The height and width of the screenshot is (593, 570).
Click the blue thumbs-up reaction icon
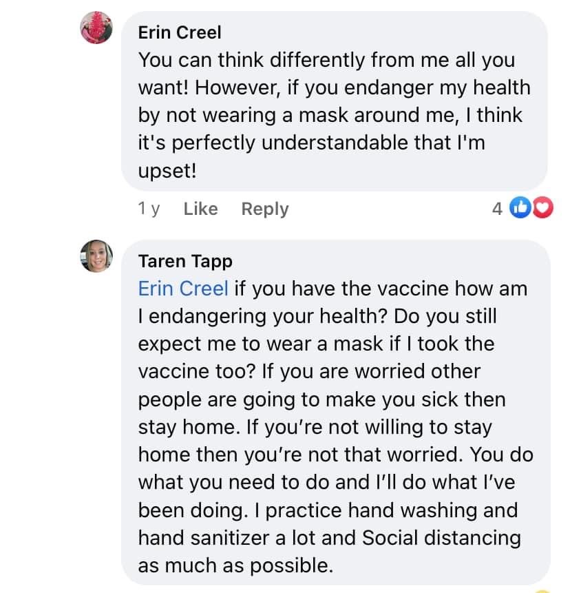[520, 209]
